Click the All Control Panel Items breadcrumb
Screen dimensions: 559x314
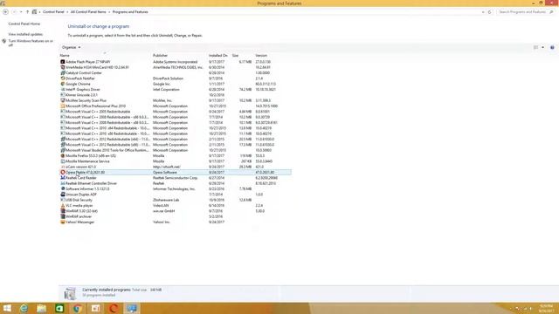coord(88,11)
